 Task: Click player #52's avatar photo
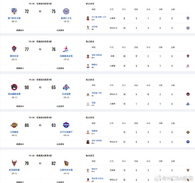(x=88, y=142)
